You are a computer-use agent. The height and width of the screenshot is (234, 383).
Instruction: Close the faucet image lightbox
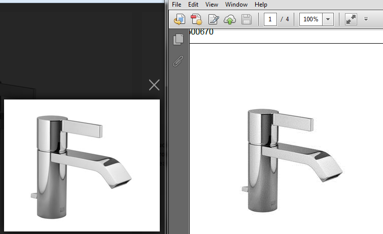(154, 85)
